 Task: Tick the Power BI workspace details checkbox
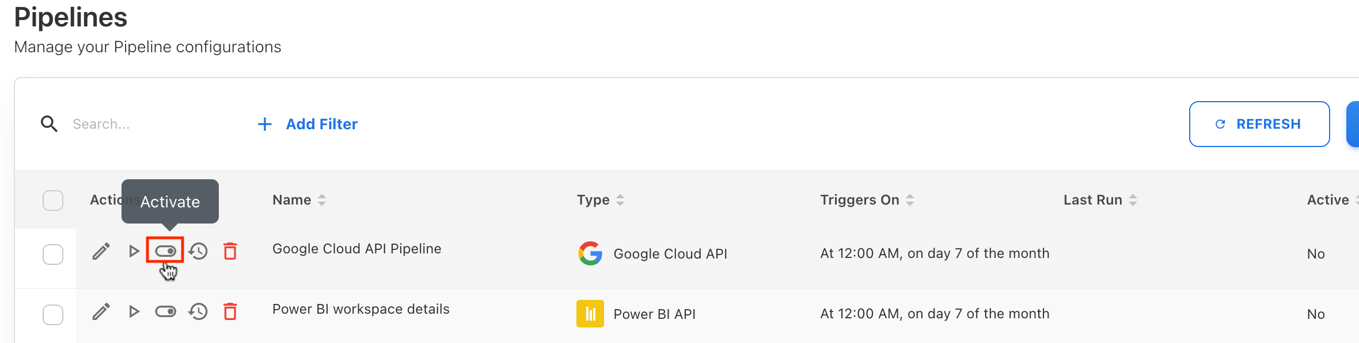tap(53, 315)
